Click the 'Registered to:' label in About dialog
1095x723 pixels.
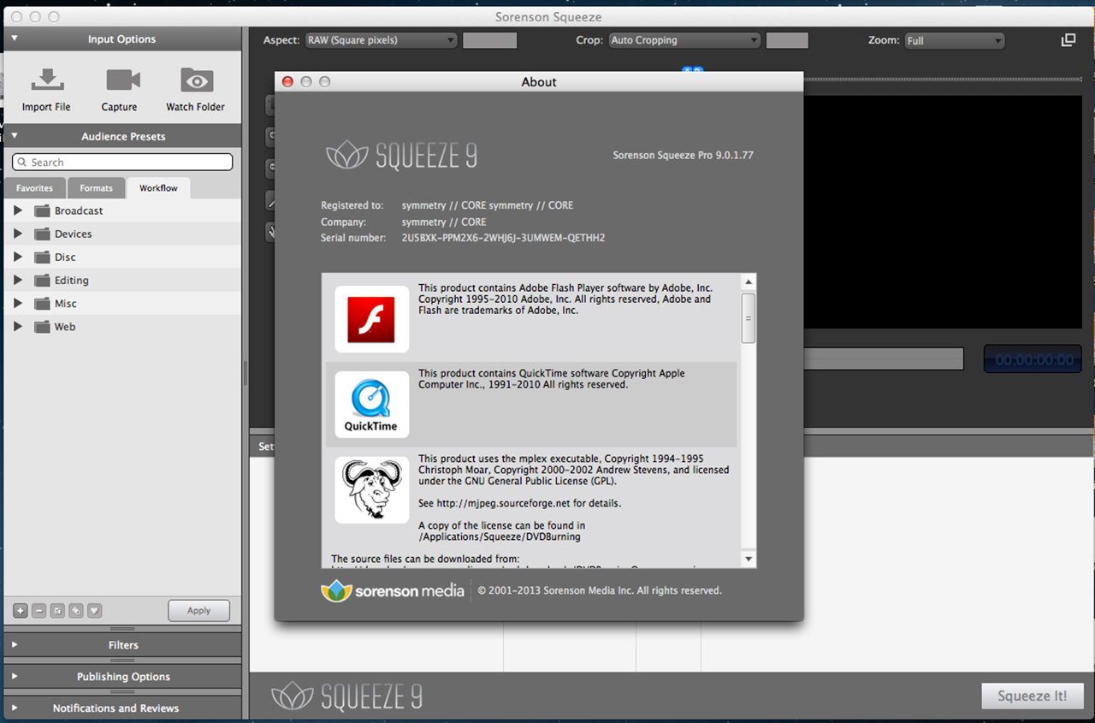(352, 205)
